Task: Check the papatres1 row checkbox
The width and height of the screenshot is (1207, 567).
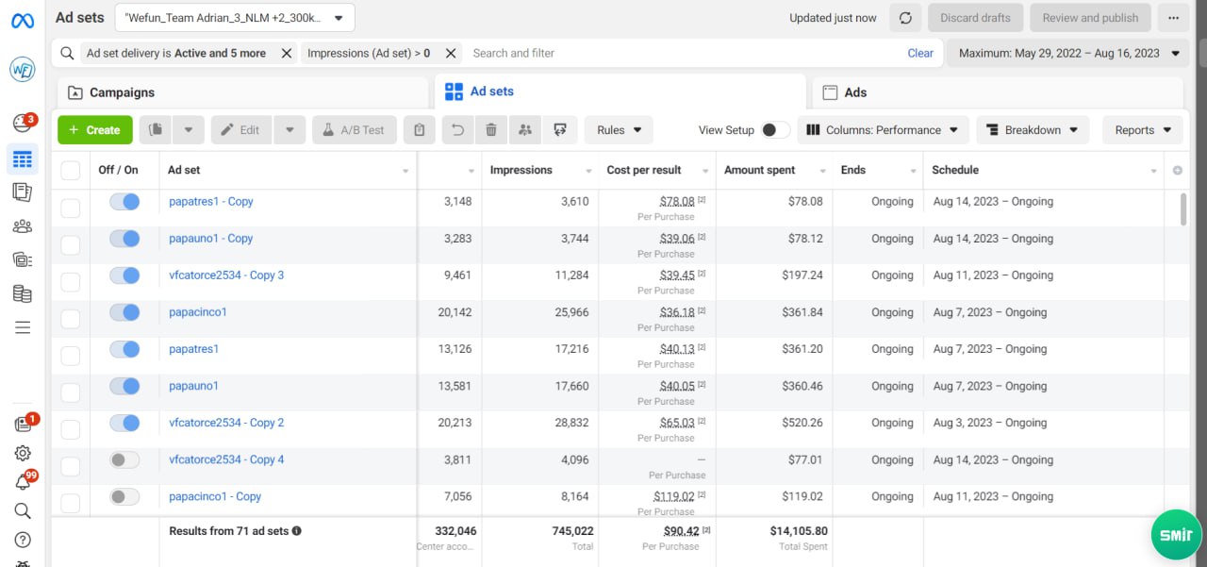Action: click(x=71, y=356)
